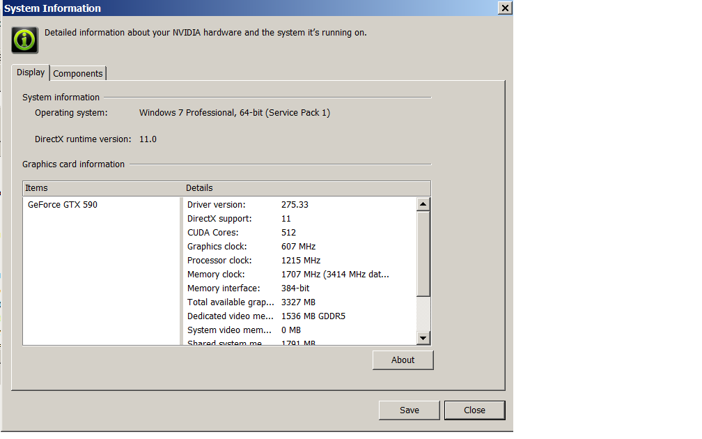Screen dimensions: 702x439
Task: Click the CUDA Cores label
Action: pos(212,233)
